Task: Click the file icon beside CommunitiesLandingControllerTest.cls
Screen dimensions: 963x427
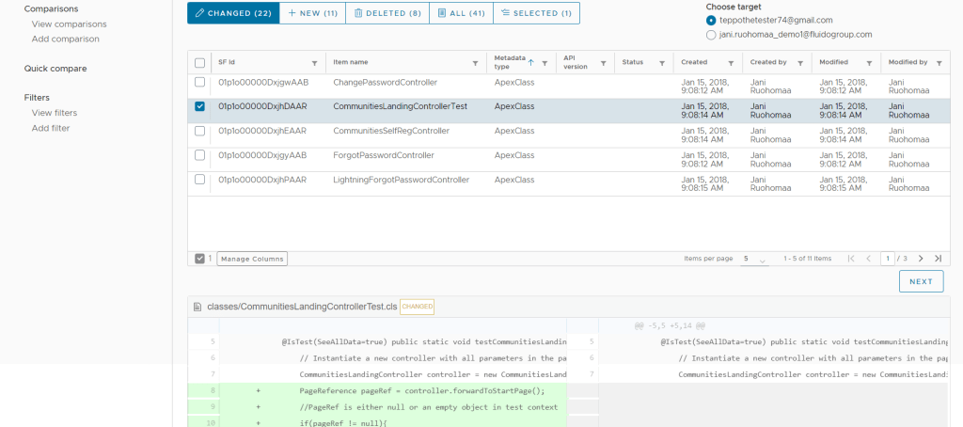Action: 197,307
